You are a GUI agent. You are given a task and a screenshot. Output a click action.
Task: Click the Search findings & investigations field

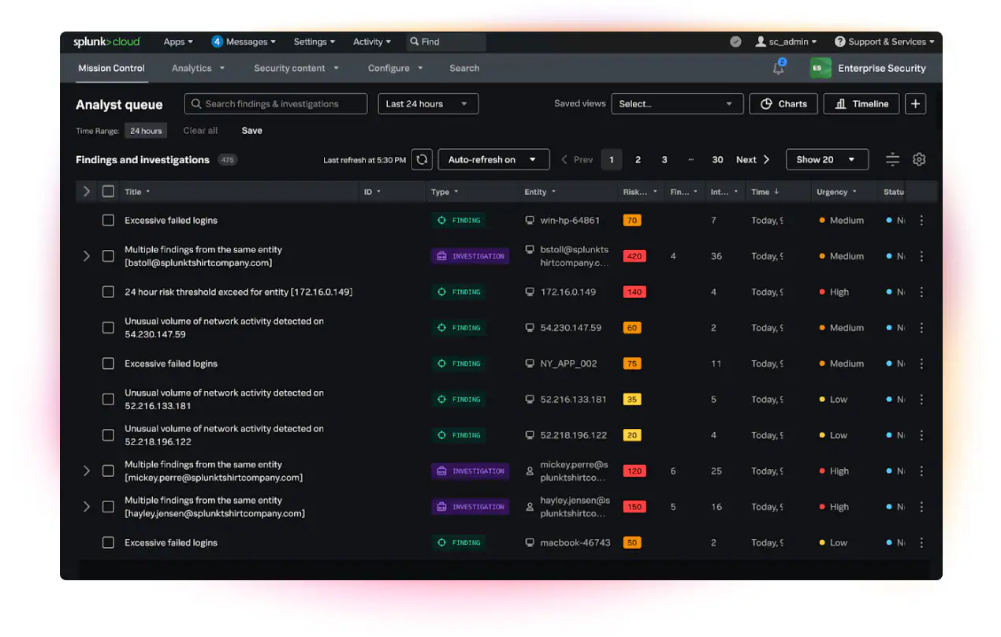[276, 104]
